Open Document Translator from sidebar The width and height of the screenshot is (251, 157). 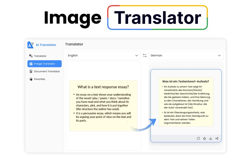tap(44, 71)
